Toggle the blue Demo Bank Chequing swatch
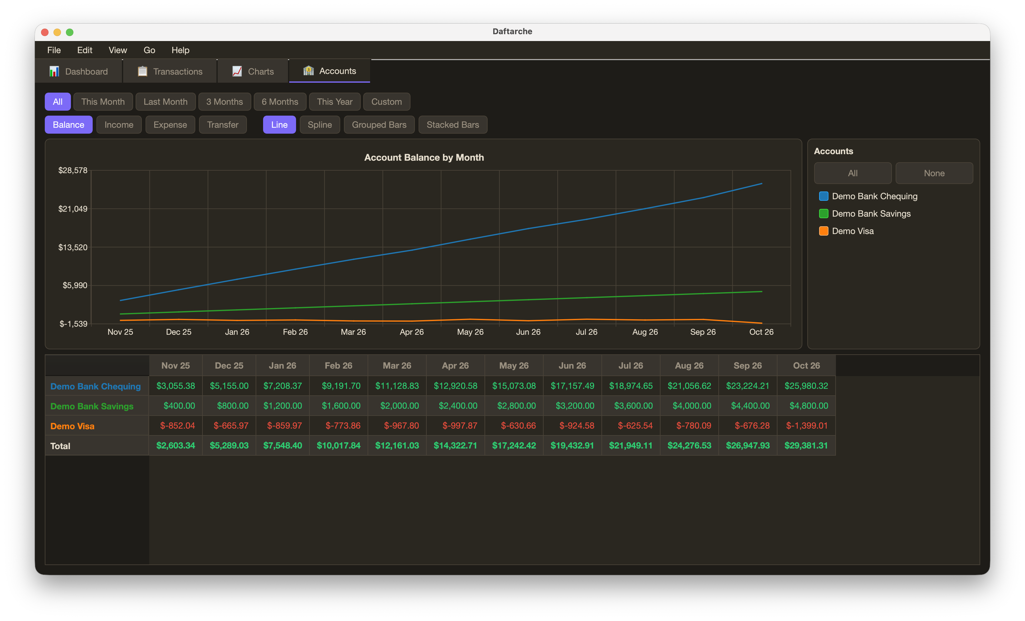 tap(824, 196)
